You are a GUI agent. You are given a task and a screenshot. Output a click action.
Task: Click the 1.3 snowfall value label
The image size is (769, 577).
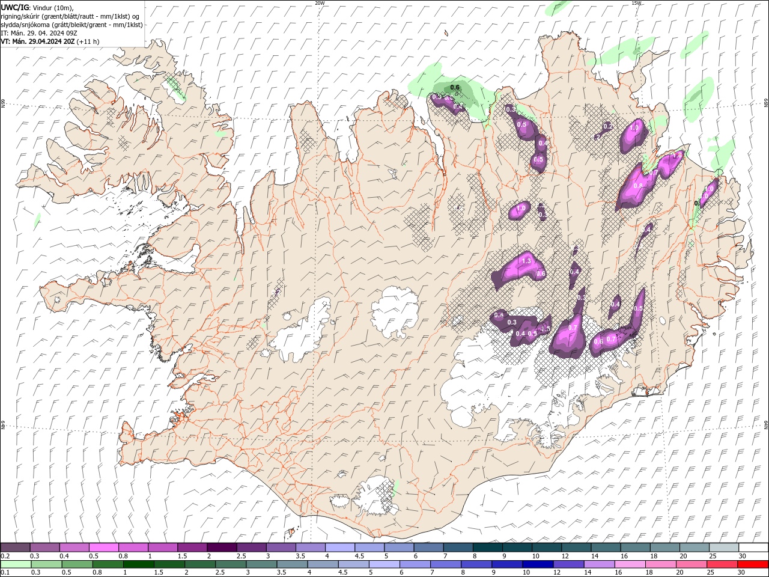(x=526, y=261)
